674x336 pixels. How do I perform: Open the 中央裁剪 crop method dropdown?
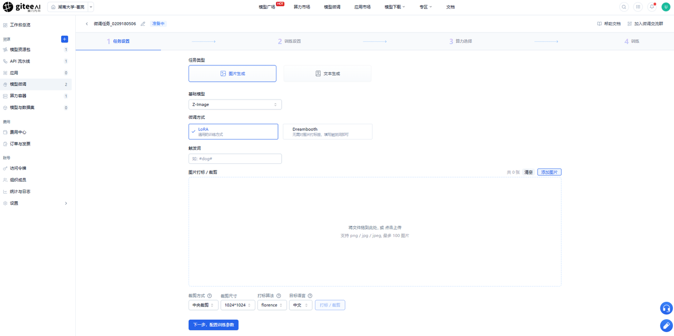tap(203, 305)
